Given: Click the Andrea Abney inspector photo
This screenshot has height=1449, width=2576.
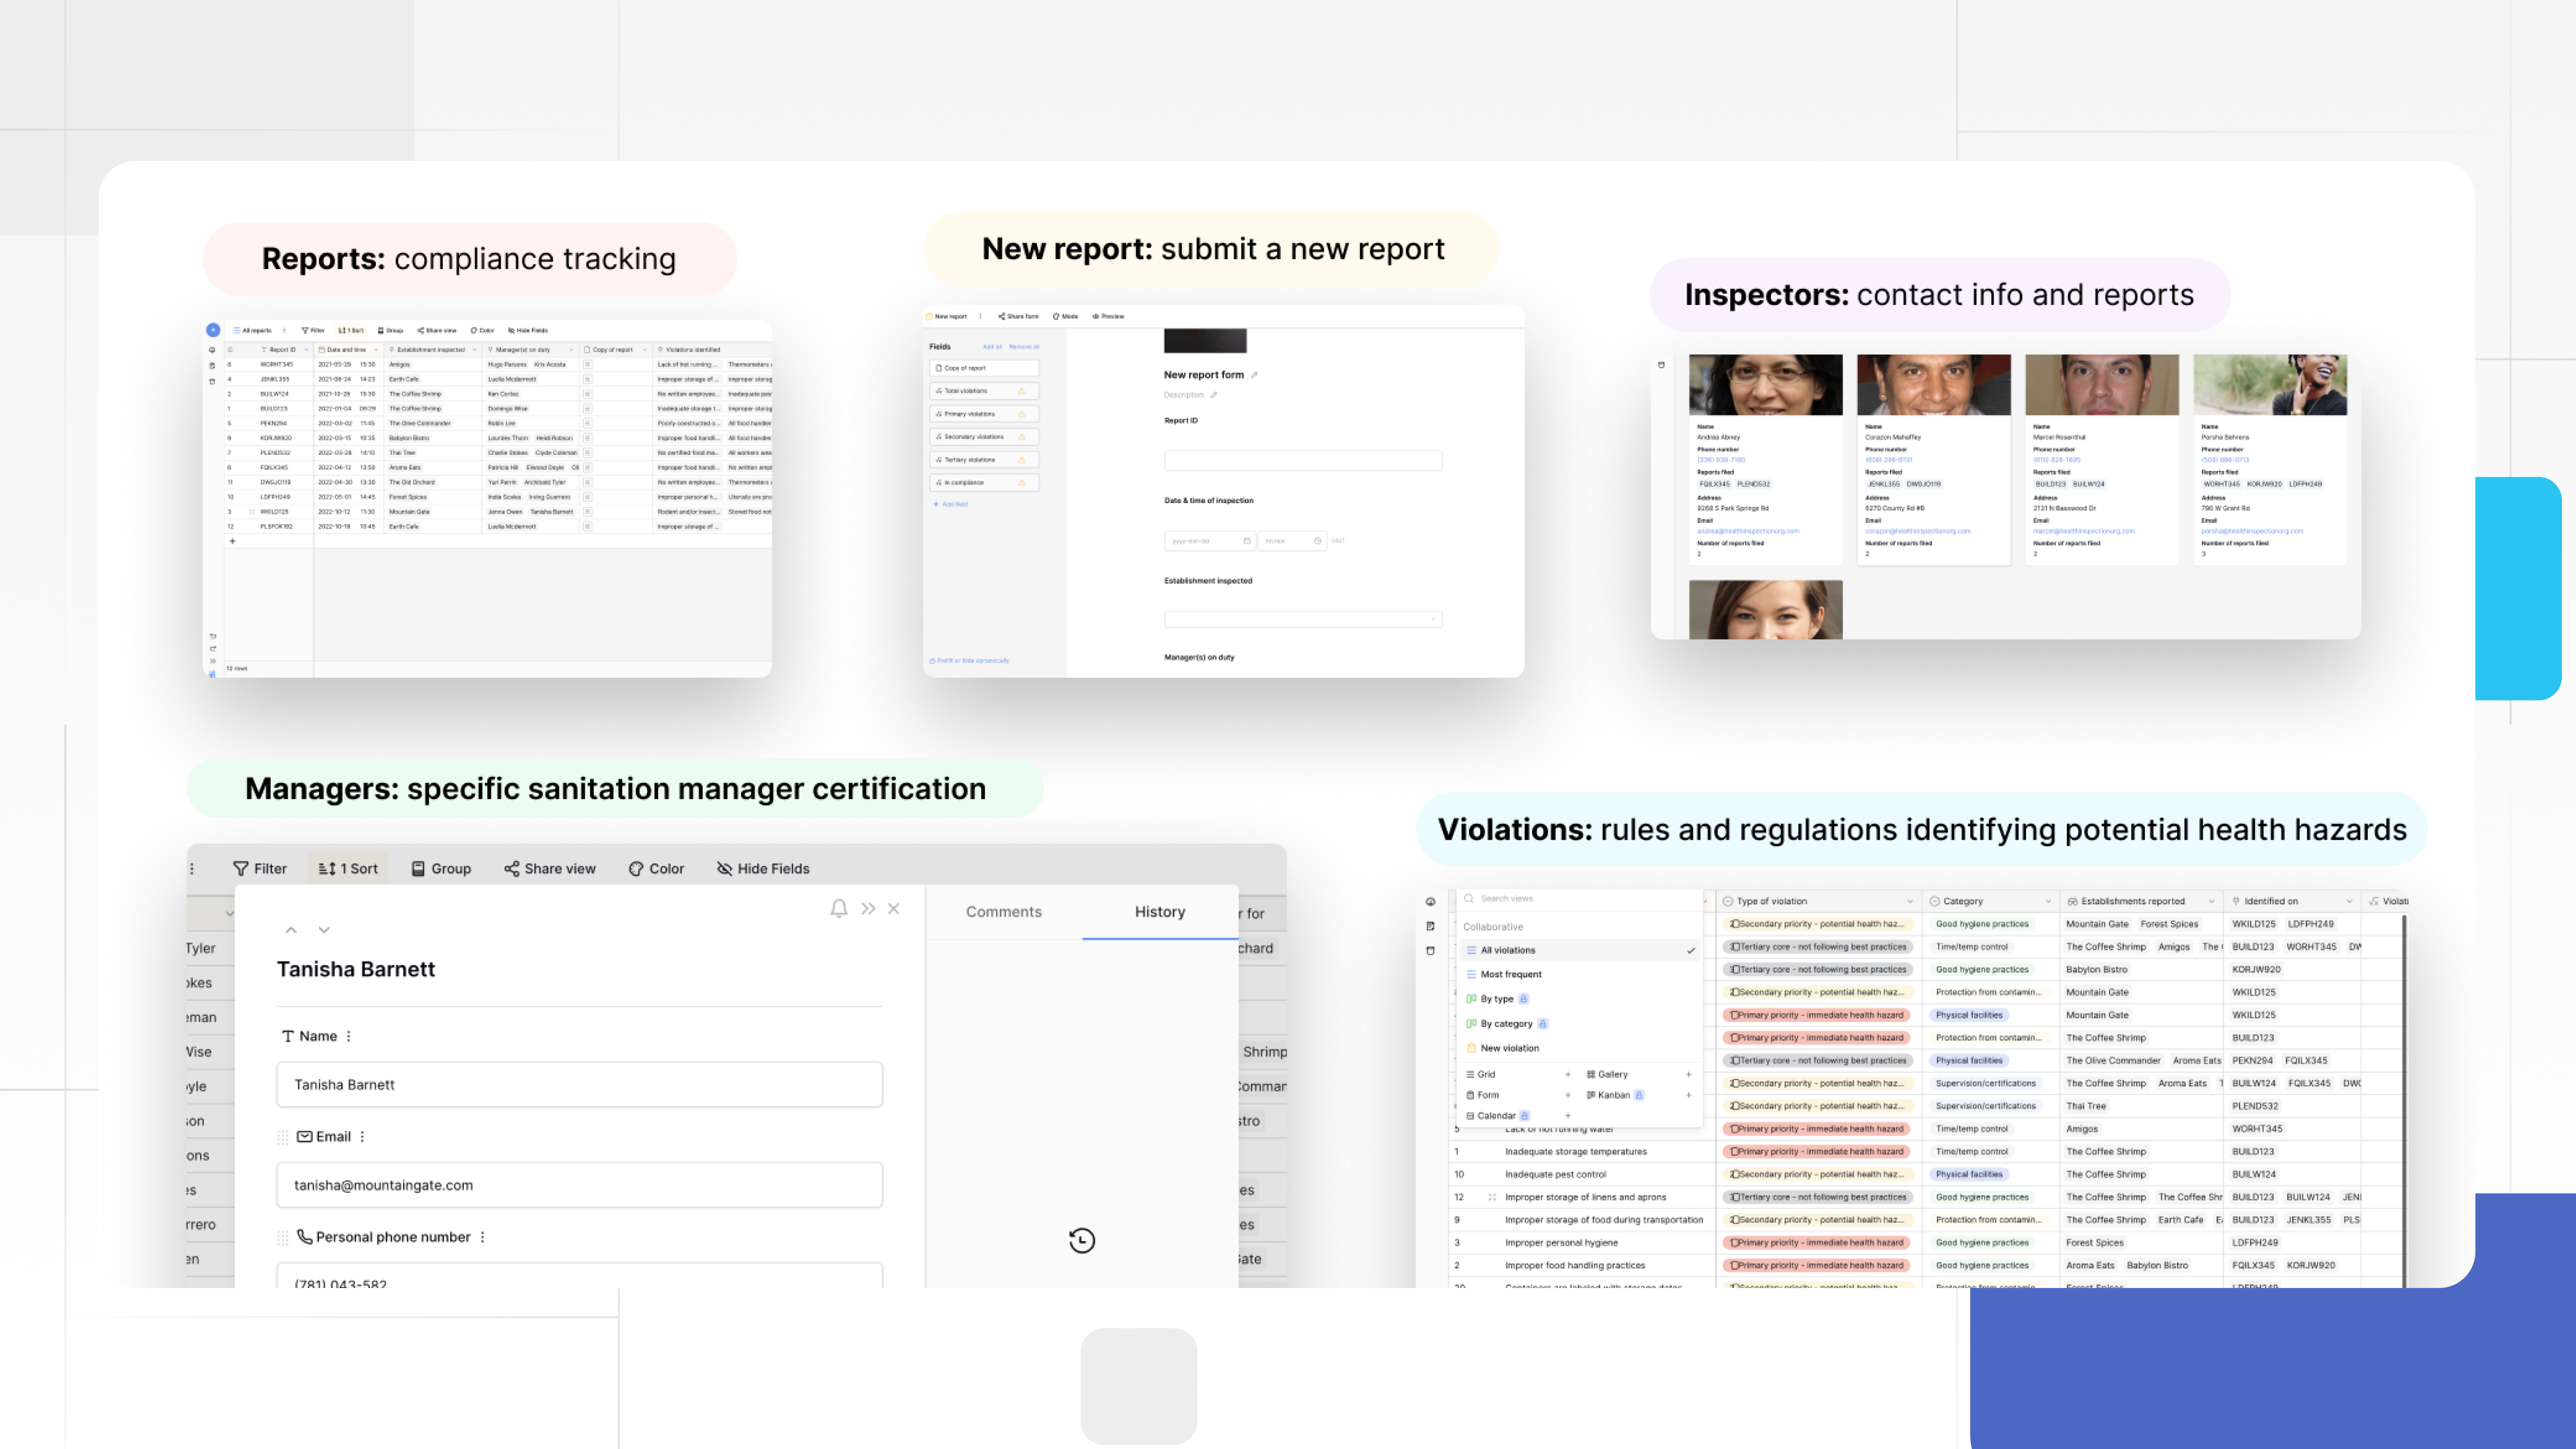Looking at the screenshot, I should [x=1765, y=385].
